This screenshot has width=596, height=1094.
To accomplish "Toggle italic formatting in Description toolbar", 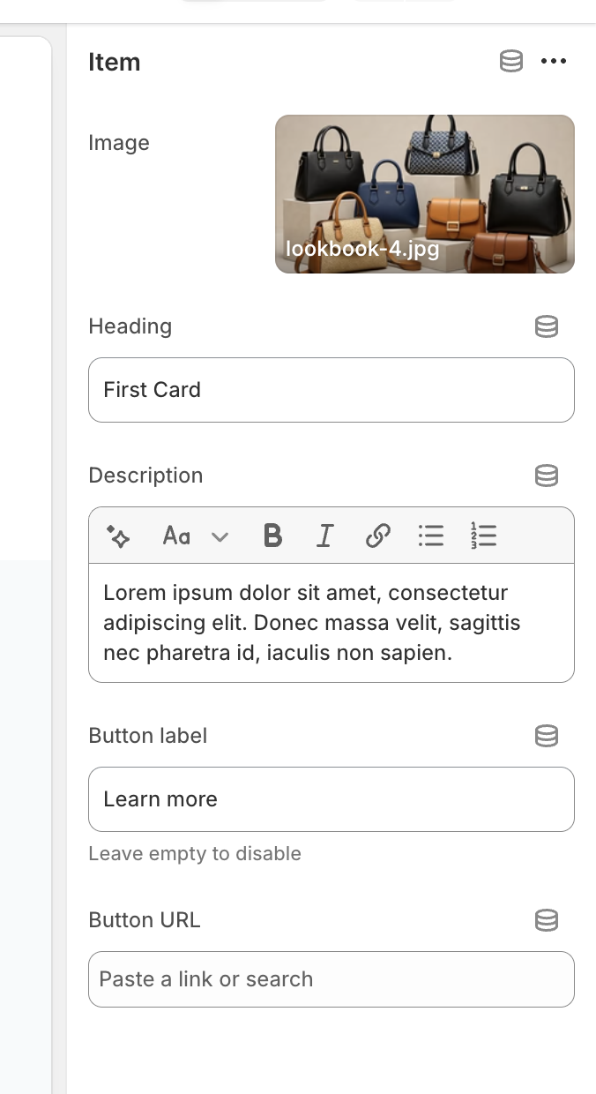I will 325,536.
